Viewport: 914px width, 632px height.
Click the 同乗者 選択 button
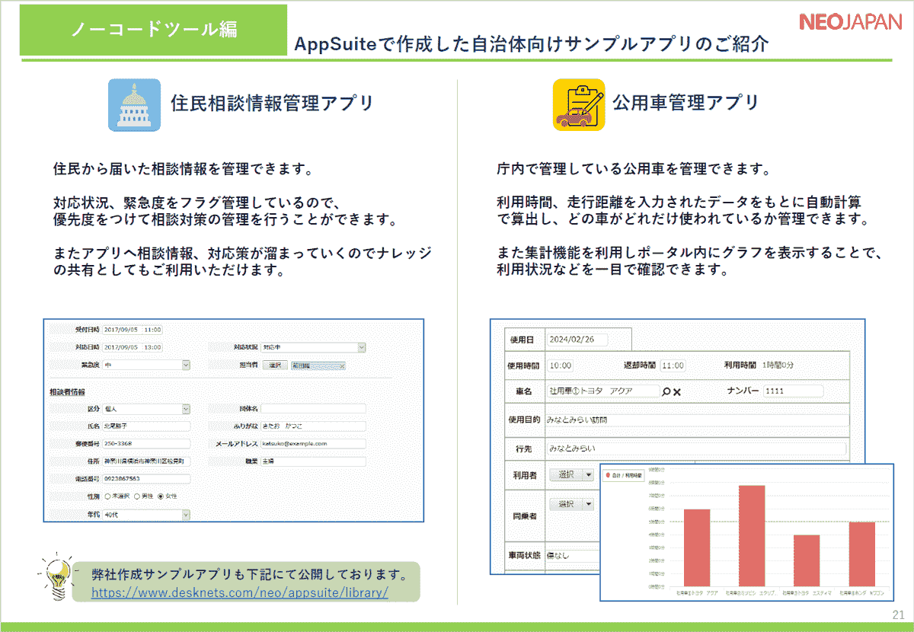pos(566,504)
